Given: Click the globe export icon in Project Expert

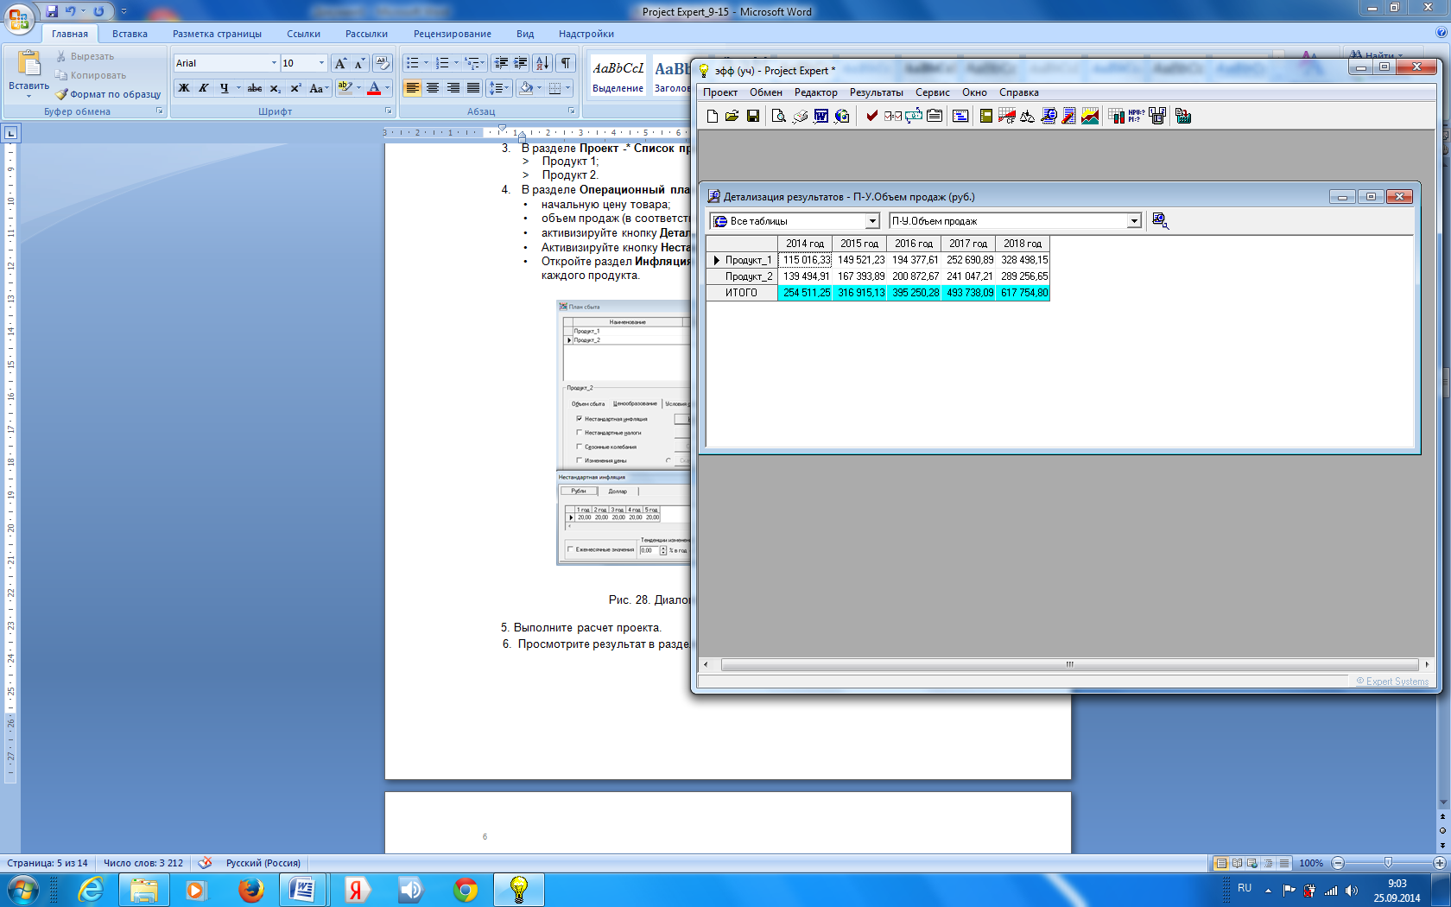Looking at the screenshot, I should (x=842, y=116).
